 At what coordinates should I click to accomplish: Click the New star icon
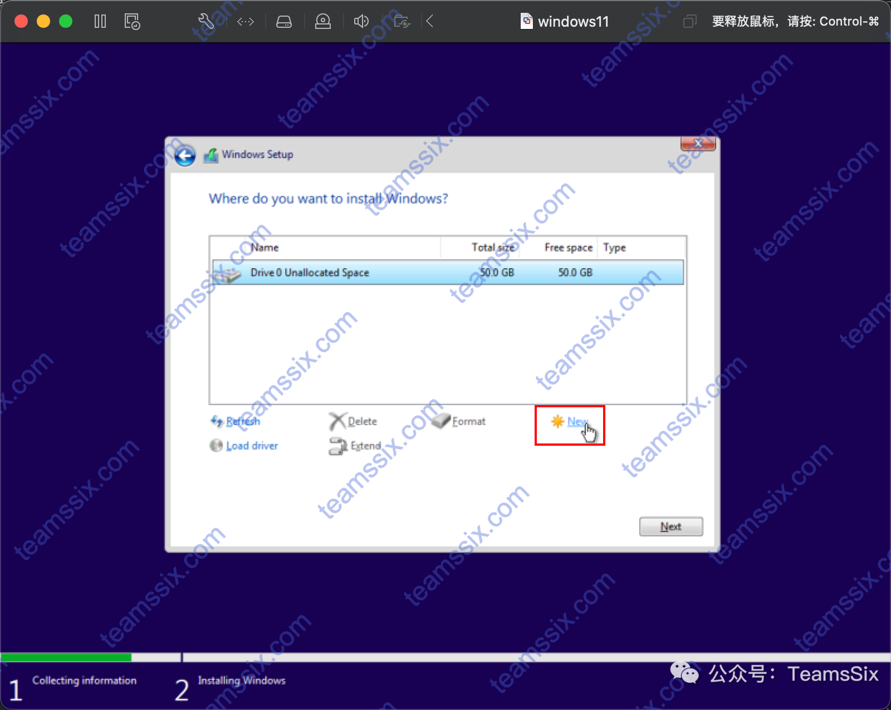click(x=557, y=421)
